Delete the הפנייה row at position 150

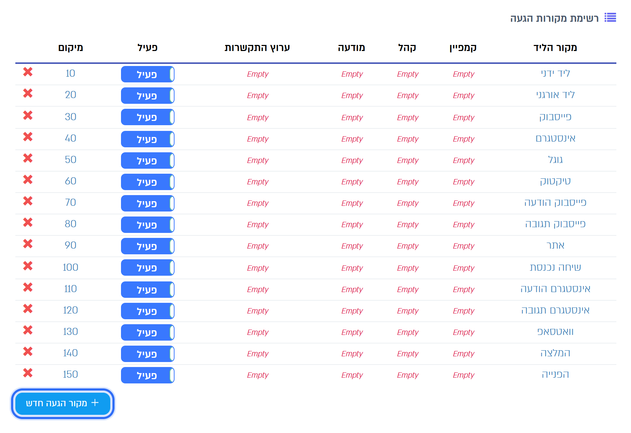28,373
